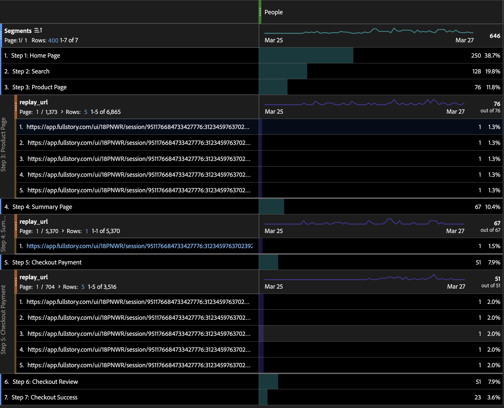Click the 250 value for Home Page

pos(476,56)
